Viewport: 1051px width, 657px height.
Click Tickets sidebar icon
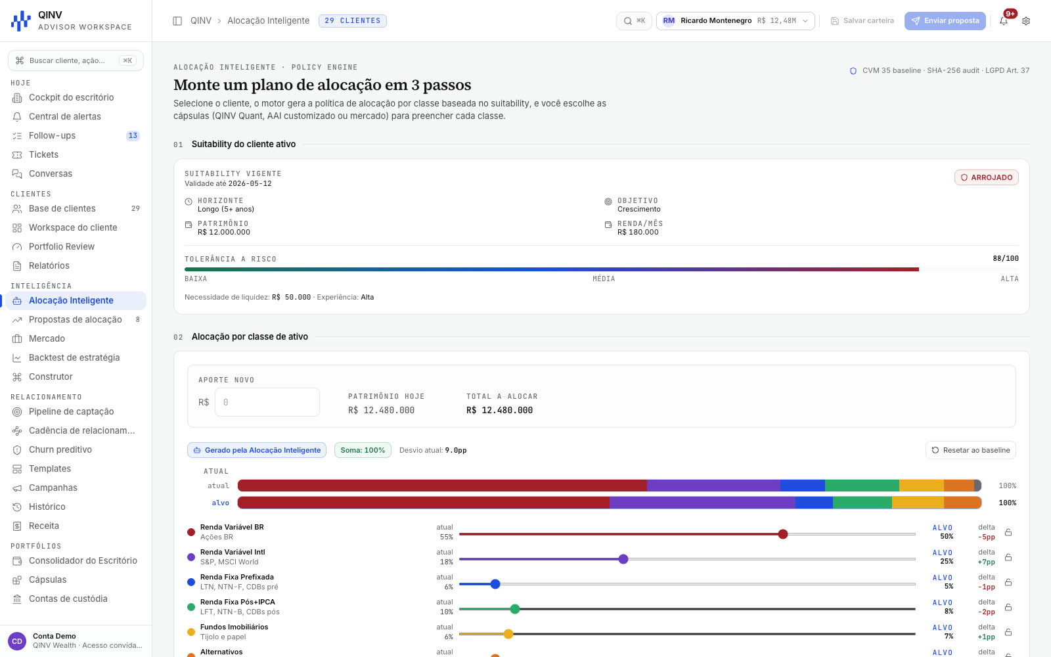coord(17,154)
